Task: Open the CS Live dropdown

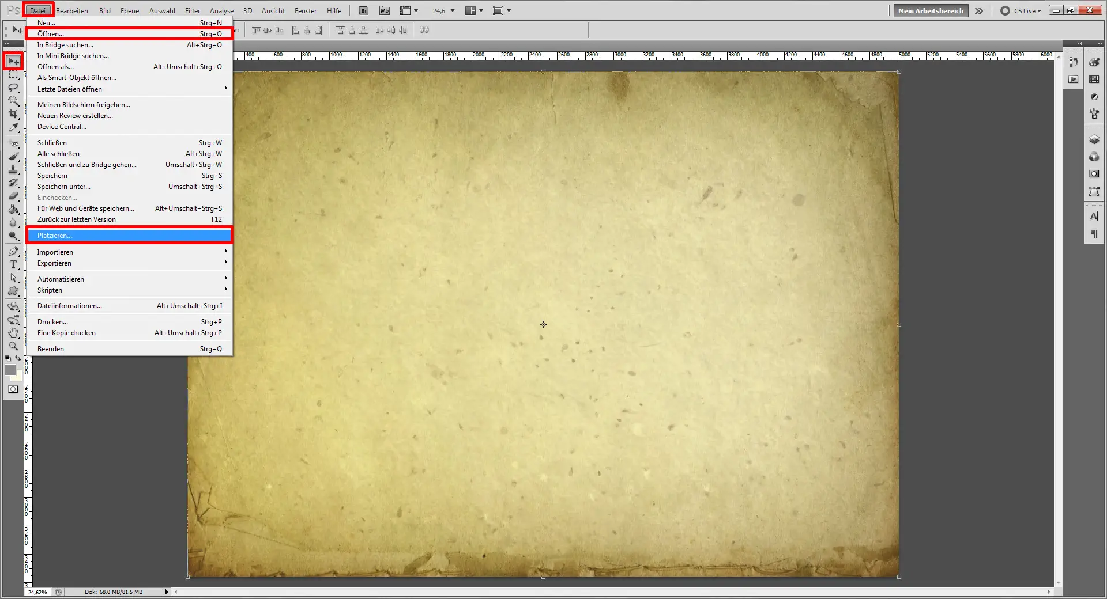Action: pyautogui.click(x=1027, y=10)
